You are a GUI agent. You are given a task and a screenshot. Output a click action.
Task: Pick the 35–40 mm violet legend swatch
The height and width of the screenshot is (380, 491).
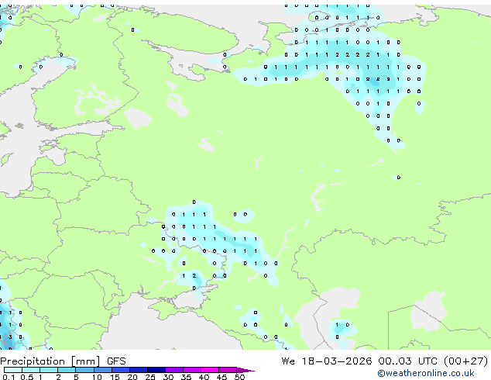tap(192, 370)
